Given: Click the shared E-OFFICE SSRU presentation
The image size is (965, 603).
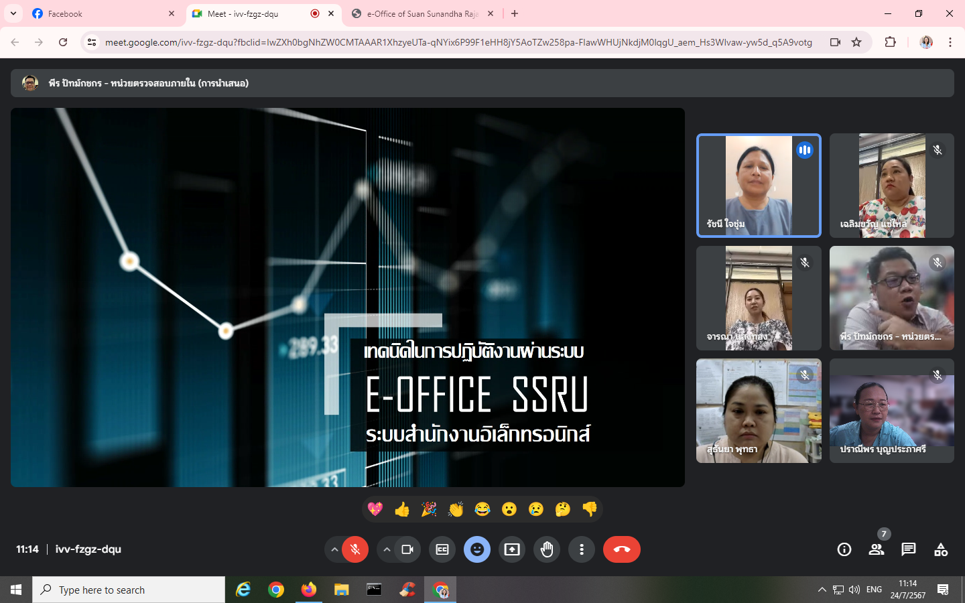Looking at the screenshot, I should pyautogui.click(x=347, y=297).
